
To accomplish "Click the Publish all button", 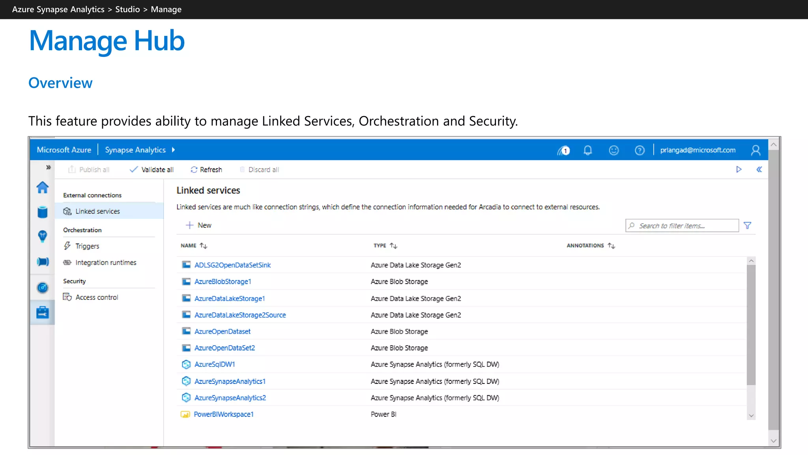I will (x=89, y=169).
